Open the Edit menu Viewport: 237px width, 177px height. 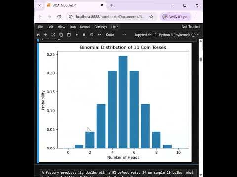point(50,27)
